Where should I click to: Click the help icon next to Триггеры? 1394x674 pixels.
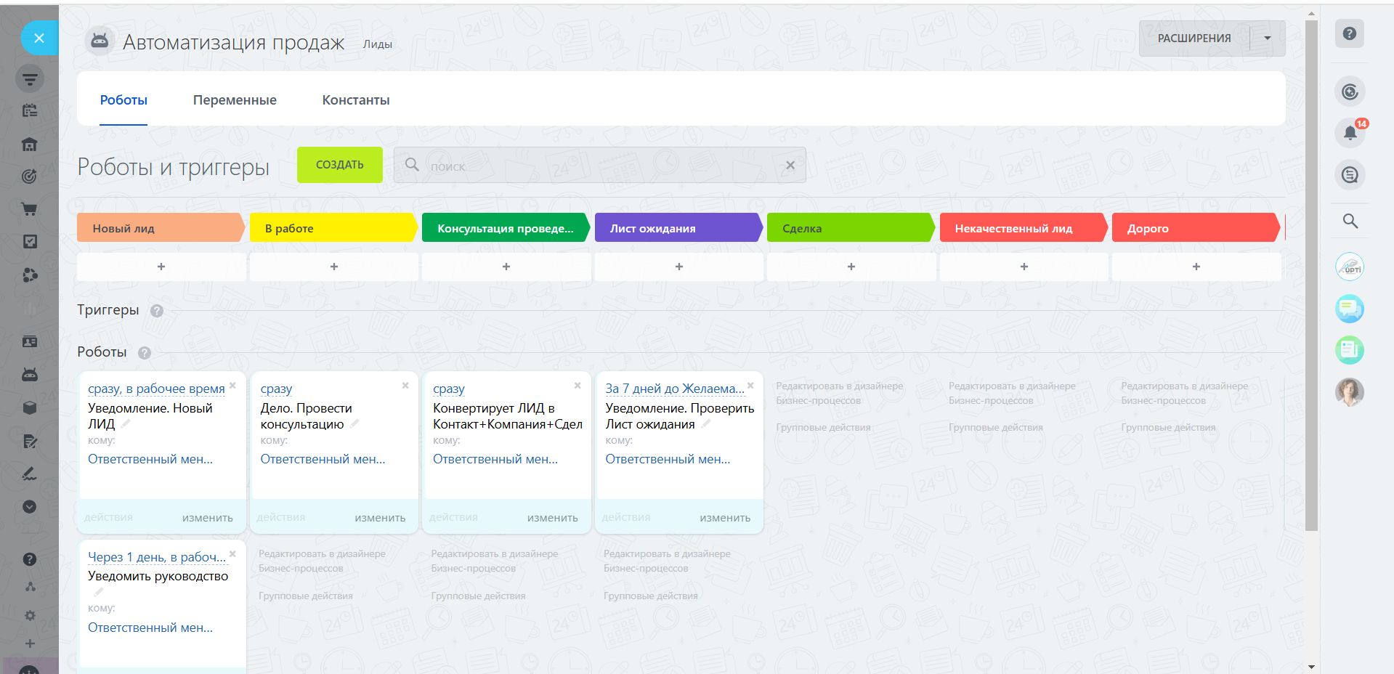(156, 311)
